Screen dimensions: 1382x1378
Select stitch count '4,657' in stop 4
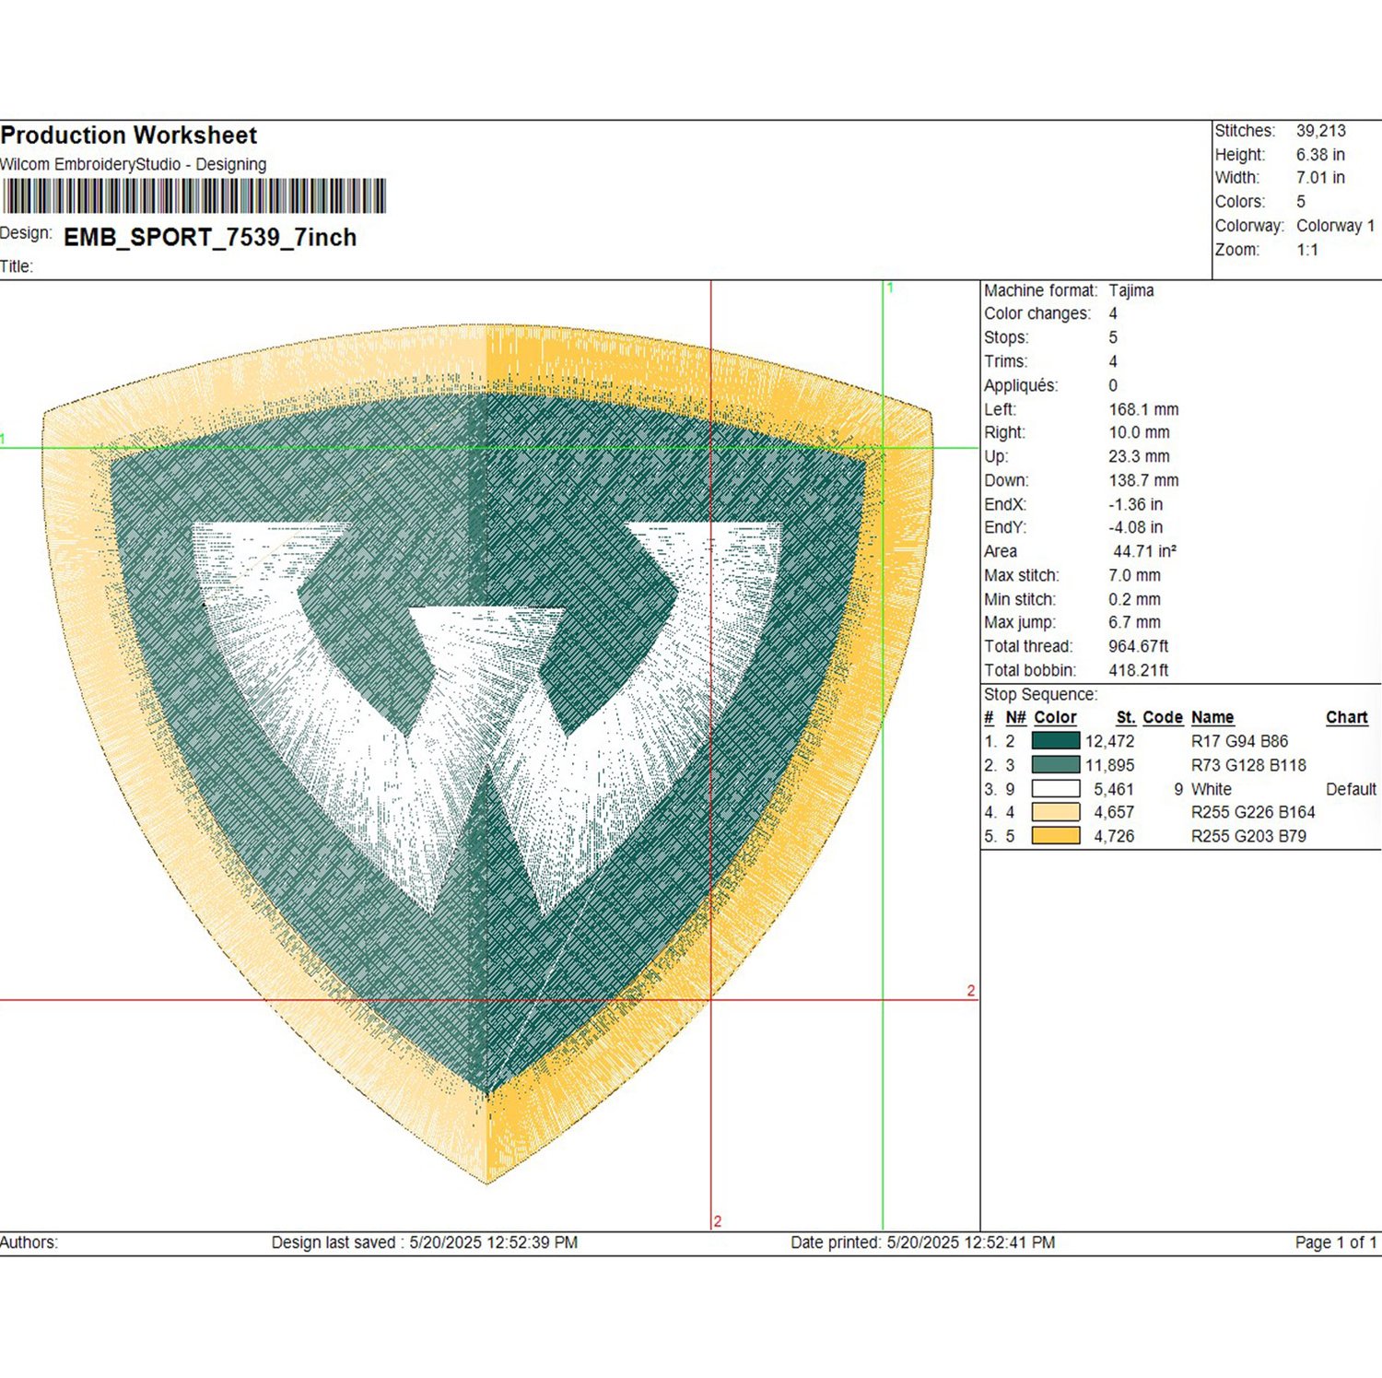click(1114, 812)
